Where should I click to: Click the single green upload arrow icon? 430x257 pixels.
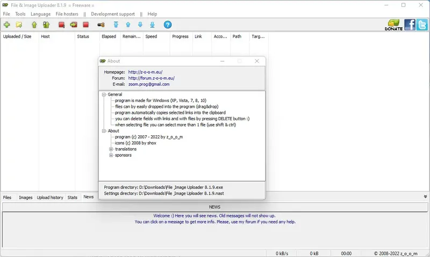(34, 25)
